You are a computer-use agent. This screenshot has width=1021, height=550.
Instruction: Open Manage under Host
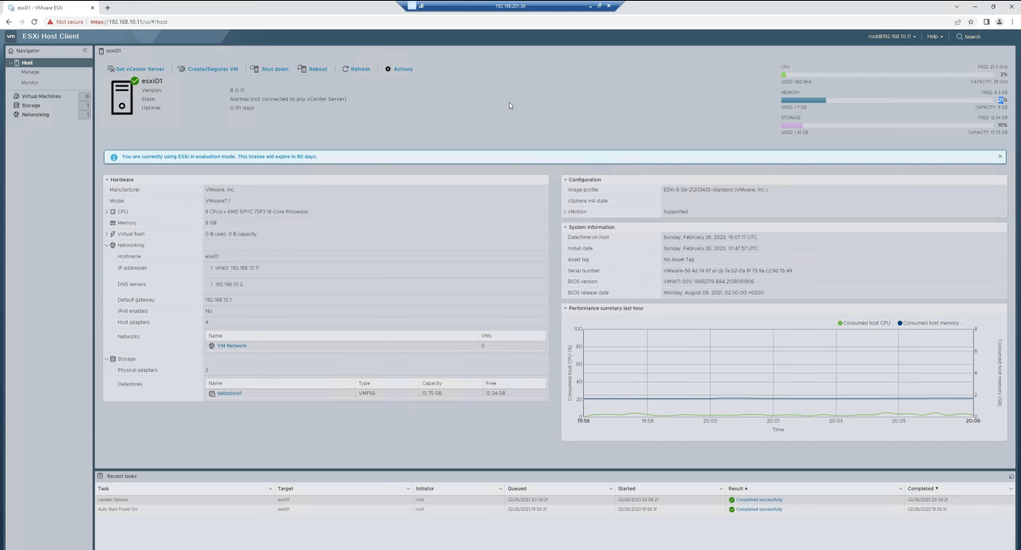(30, 72)
